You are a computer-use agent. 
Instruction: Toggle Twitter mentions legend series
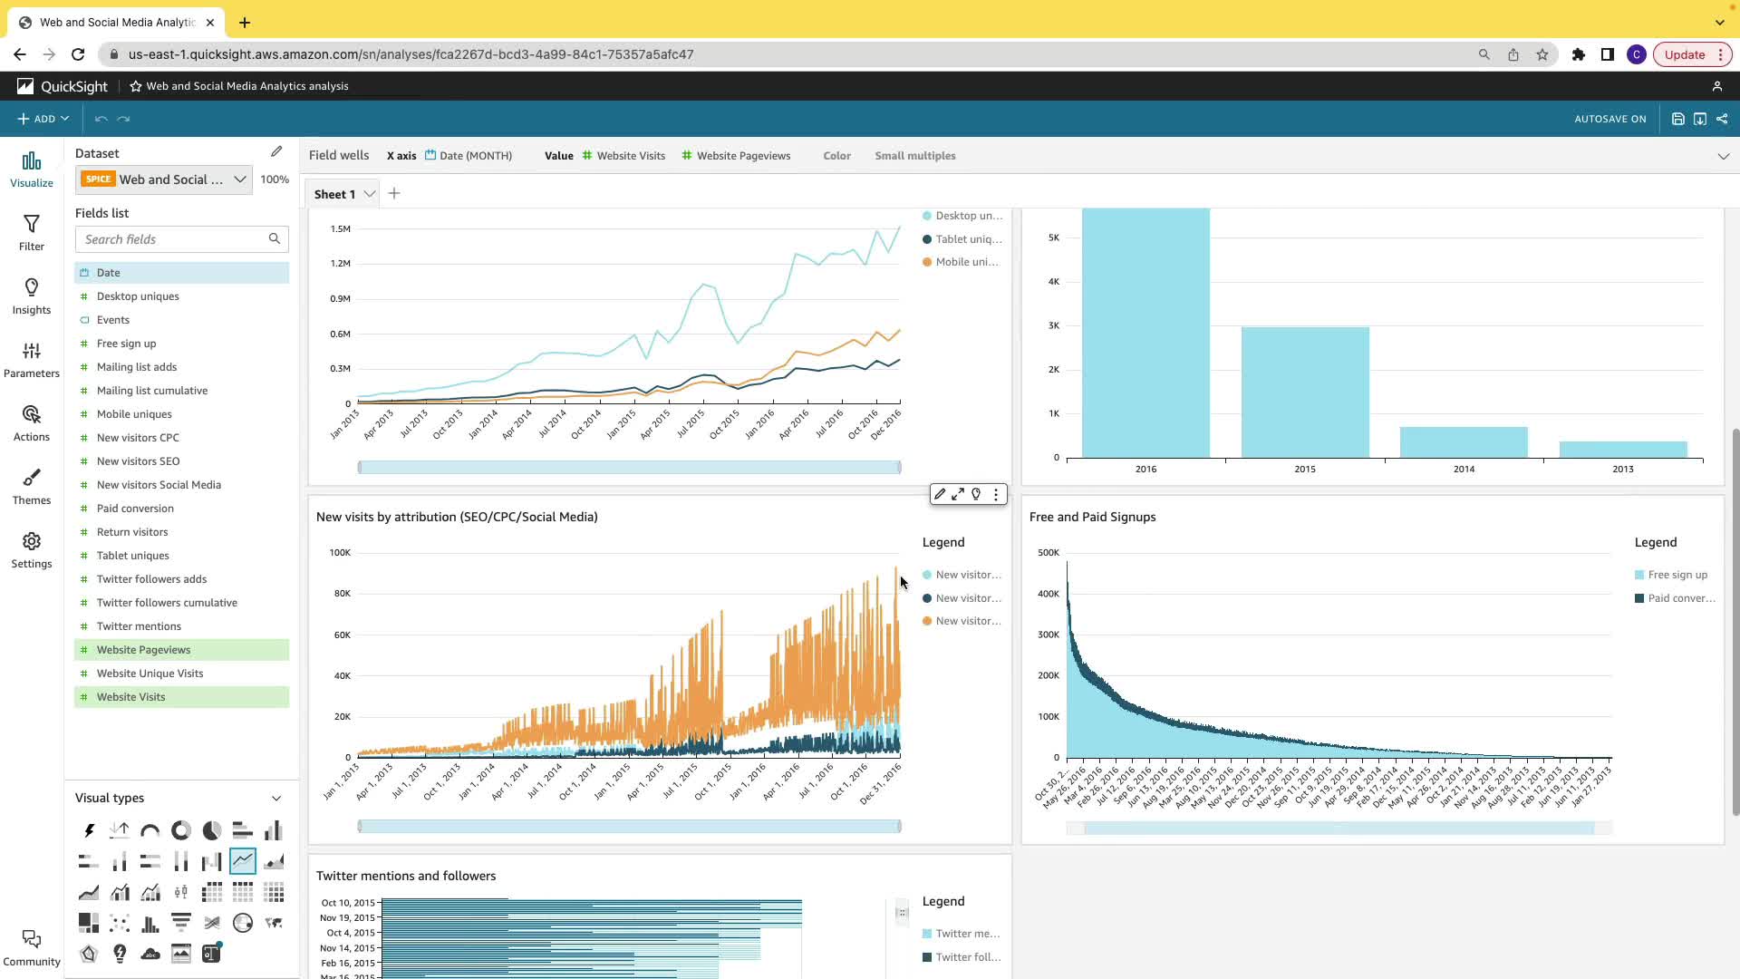coord(967,934)
